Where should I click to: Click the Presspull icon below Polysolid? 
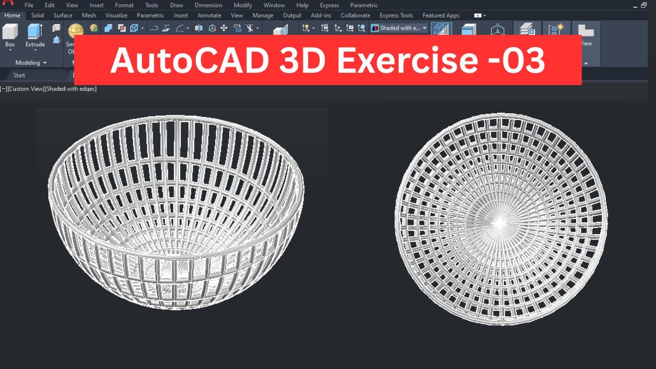[x=56, y=39]
